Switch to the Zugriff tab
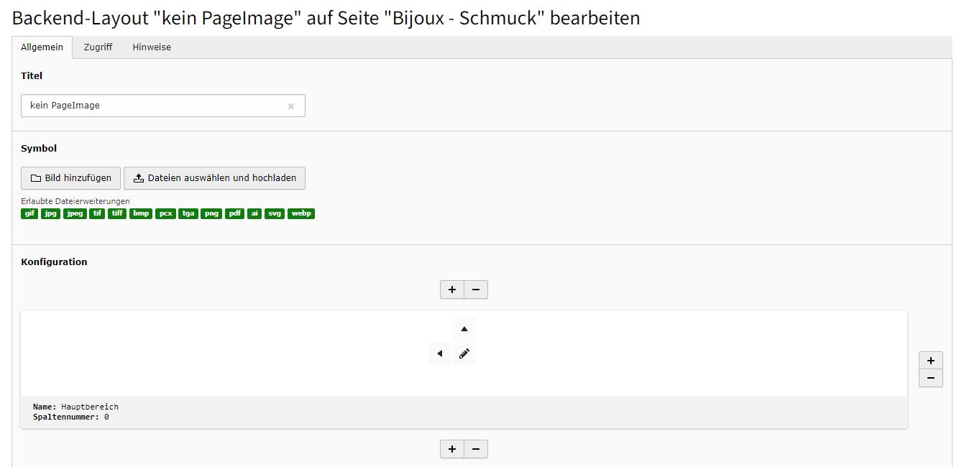This screenshot has width=964, height=467. click(98, 47)
